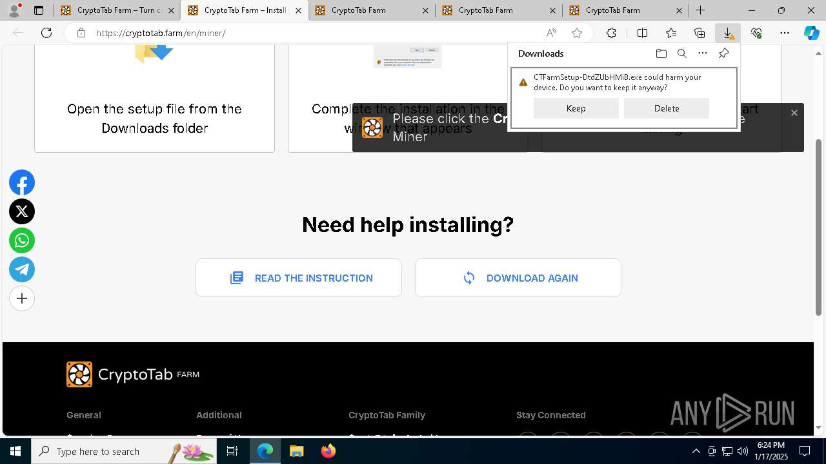Search downloads with magnifier icon
This screenshot has height=464, width=826.
tap(681, 53)
